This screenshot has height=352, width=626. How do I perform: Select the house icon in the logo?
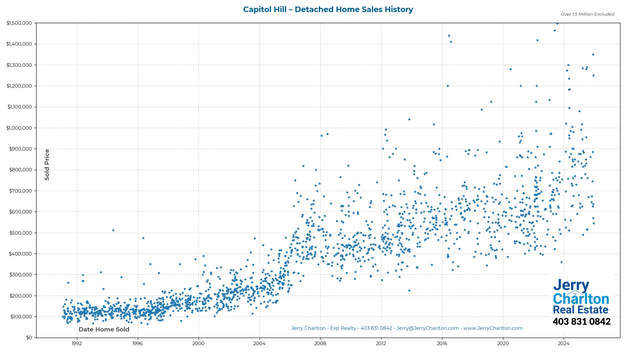click(x=575, y=293)
